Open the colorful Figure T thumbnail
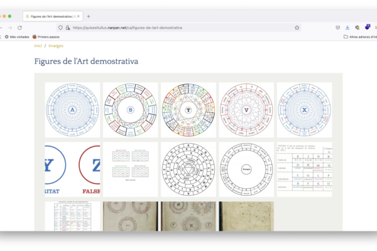 188,110
